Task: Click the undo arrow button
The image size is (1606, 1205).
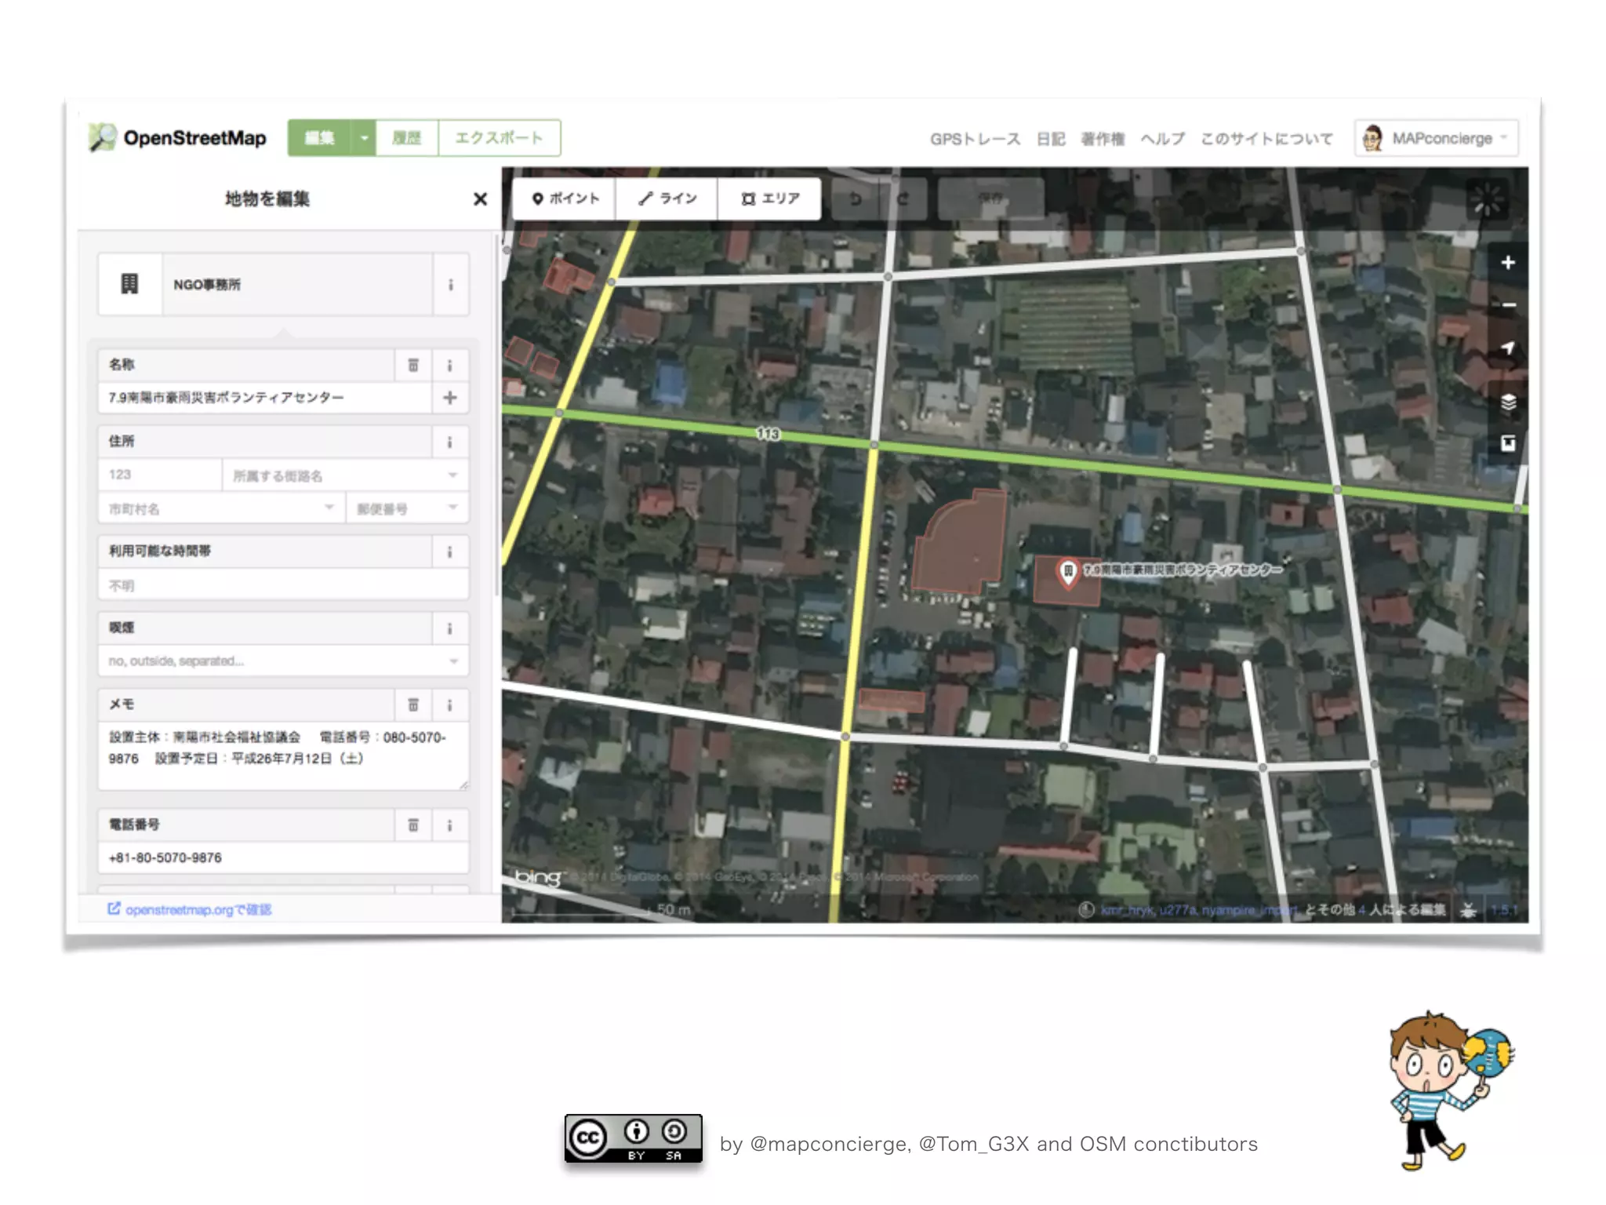Action: [x=855, y=199]
